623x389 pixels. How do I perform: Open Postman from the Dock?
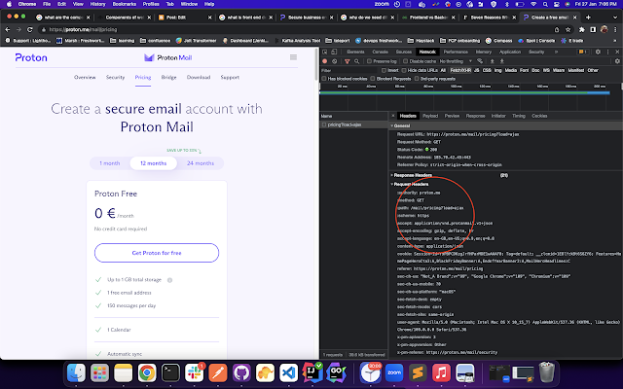click(x=218, y=372)
